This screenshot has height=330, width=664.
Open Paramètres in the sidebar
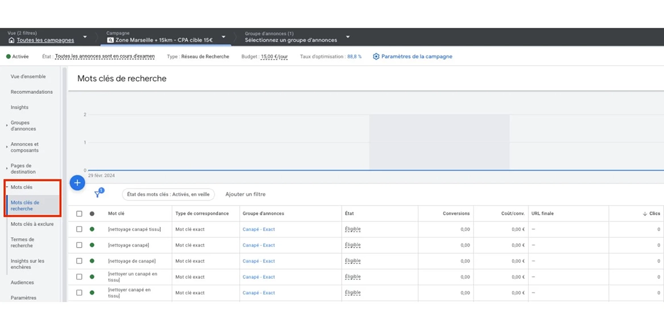click(x=24, y=298)
